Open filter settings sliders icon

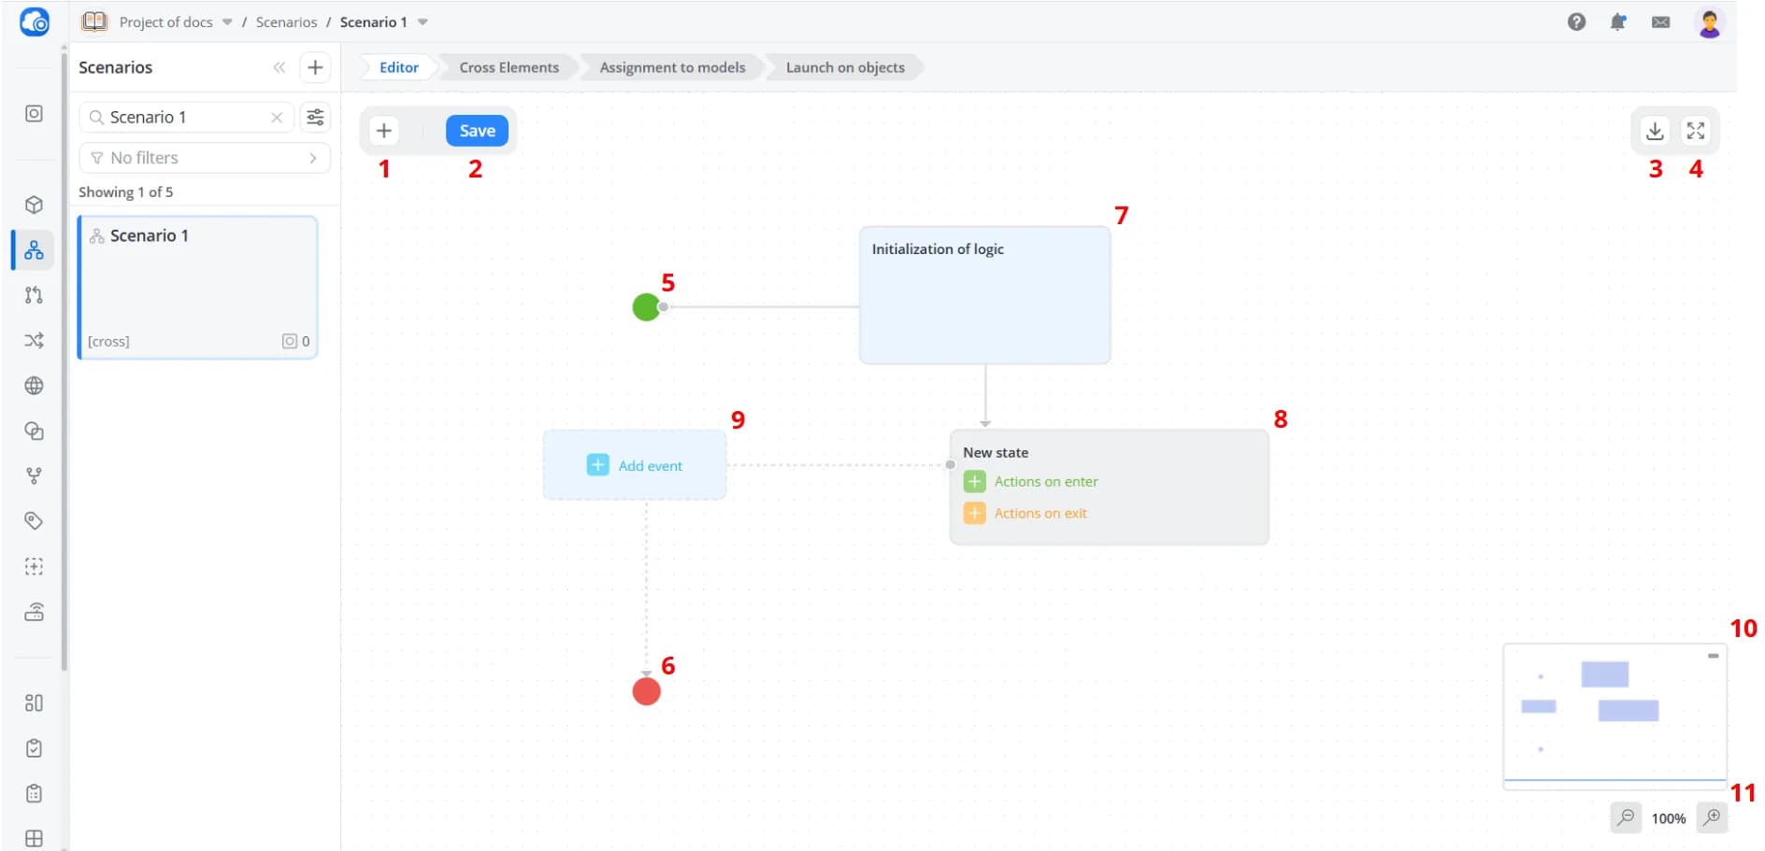(315, 117)
